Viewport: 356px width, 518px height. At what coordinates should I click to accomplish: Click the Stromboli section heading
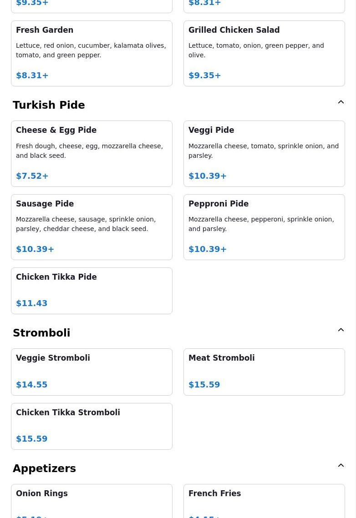(41, 333)
